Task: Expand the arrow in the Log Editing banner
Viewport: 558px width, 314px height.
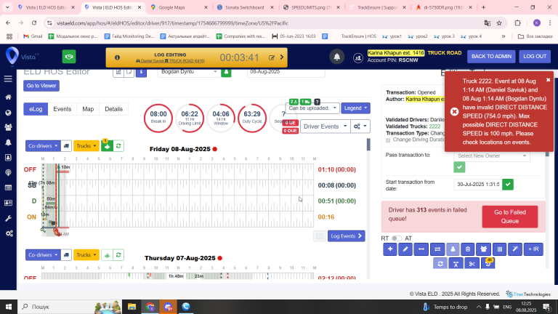Action: pos(282,57)
